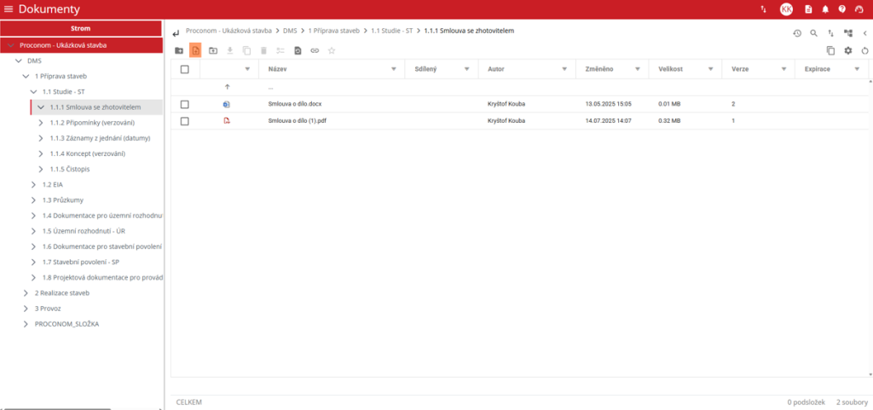Image resolution: width=873 pixels, height=410 pixels.
Task: Click the new folder icon in toolbar
Action: click(179, 51)
